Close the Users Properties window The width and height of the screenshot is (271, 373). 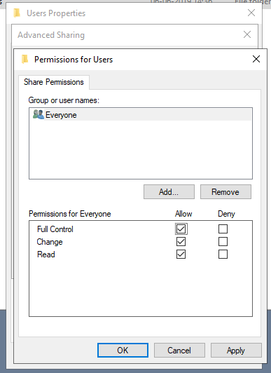[251, 13]
